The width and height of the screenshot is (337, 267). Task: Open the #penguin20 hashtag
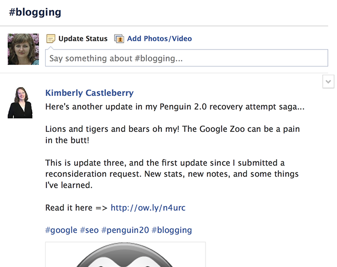[125, 230]
